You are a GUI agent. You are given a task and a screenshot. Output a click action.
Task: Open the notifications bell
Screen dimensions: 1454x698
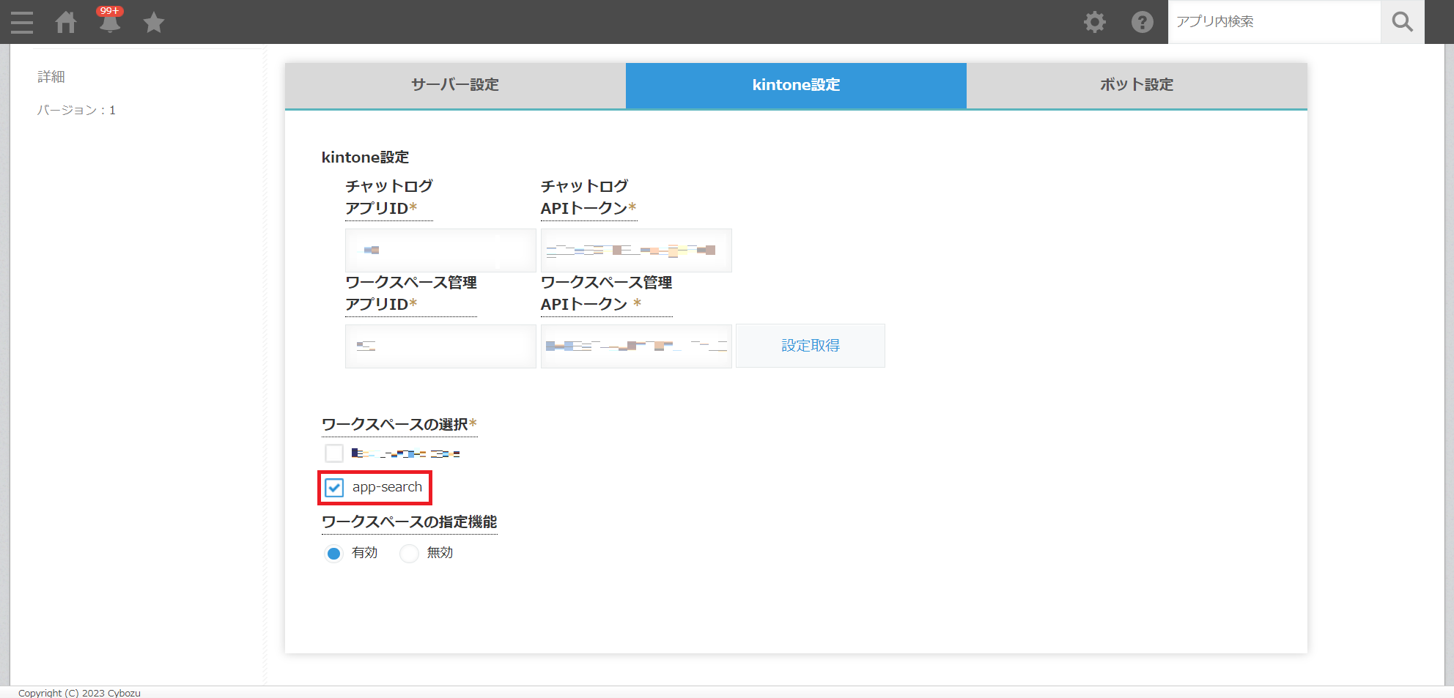click(x=110, y=25)
